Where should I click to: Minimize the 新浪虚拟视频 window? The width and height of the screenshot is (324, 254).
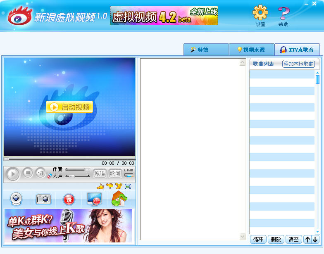[x=307, y=4]
